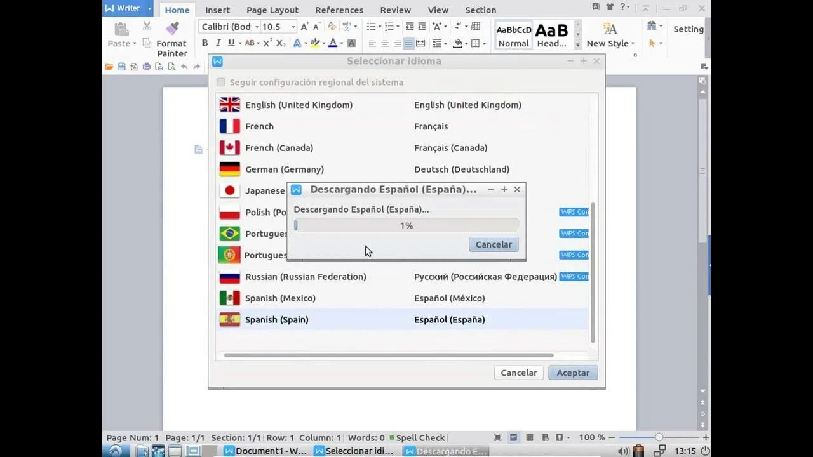Open the skin T-shirt icon in the title bar
This screenshot has width=813, height=457.
pyautogui.click(x=610, y=7)
